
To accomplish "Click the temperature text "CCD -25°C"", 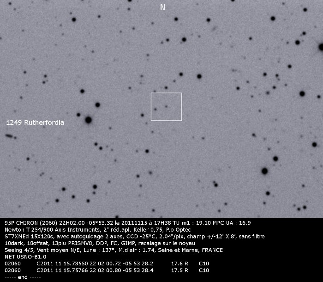I will [x=141, y=236].
